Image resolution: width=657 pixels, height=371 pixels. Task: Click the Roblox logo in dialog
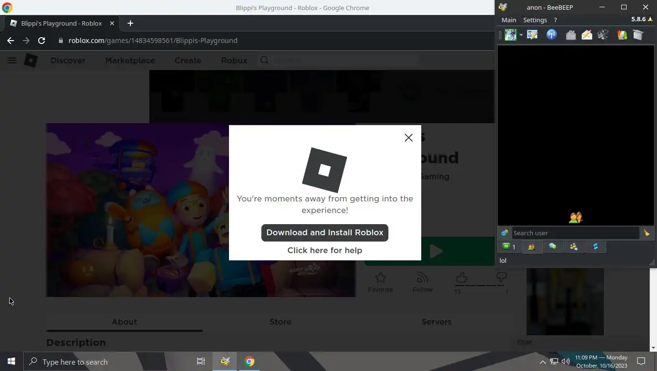[325, 170]
